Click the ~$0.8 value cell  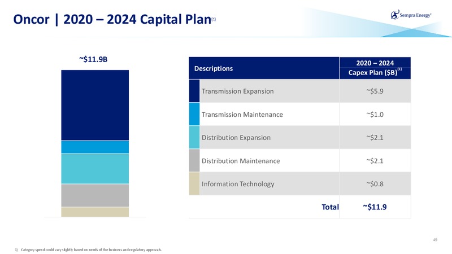point(375,184)
